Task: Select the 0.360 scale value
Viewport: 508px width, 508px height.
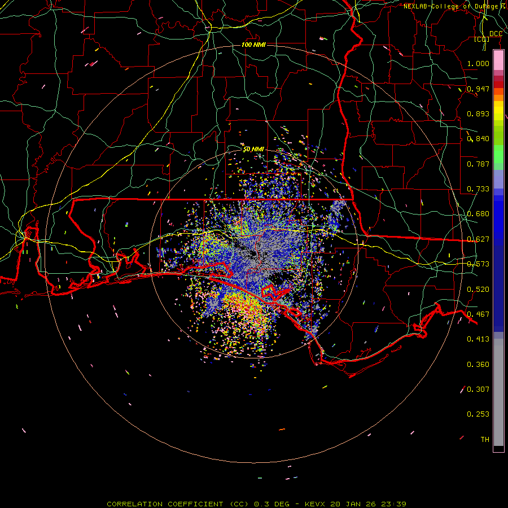Action: 478,365
